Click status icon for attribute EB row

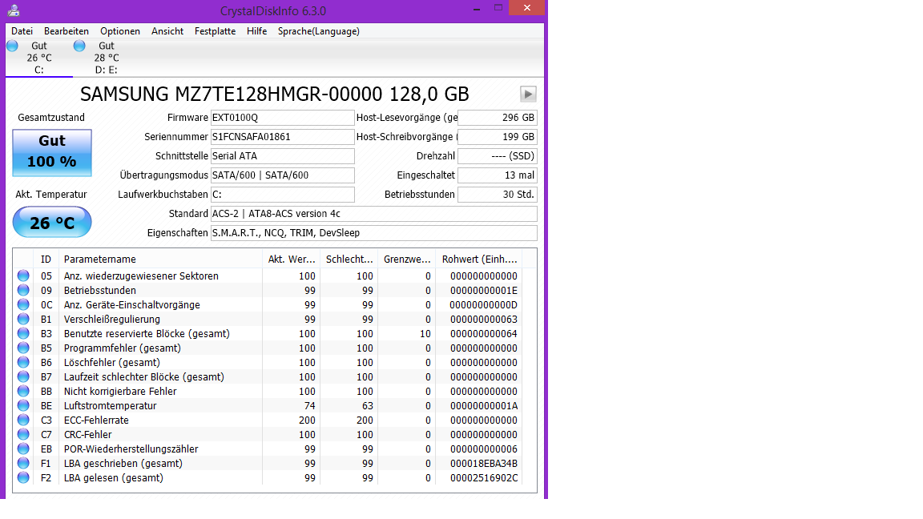(23, 449)
